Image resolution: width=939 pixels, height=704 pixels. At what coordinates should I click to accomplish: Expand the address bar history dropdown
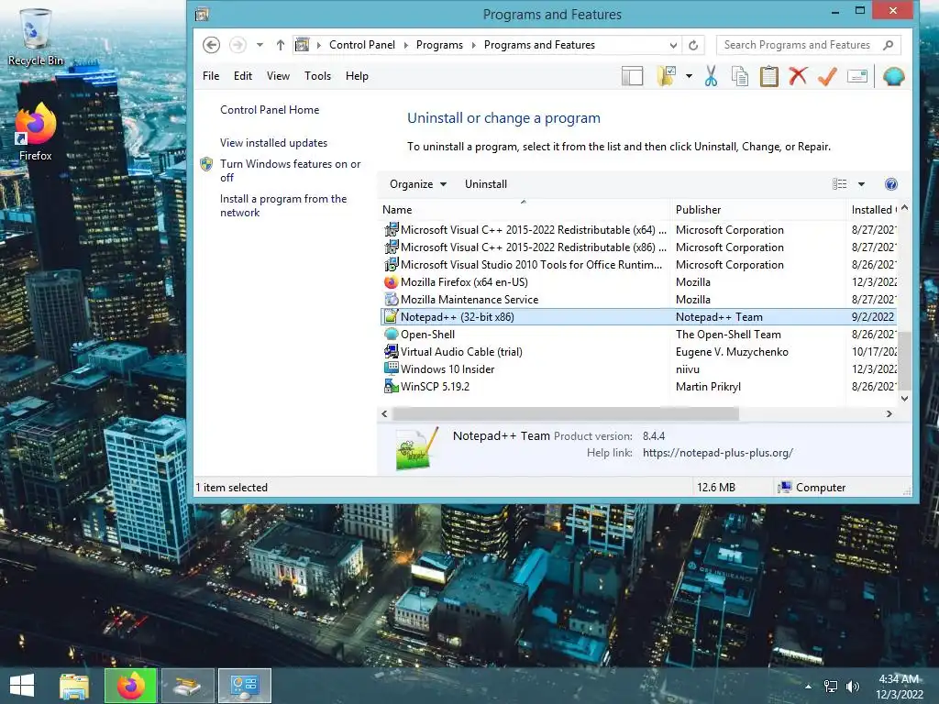point(673,45)
